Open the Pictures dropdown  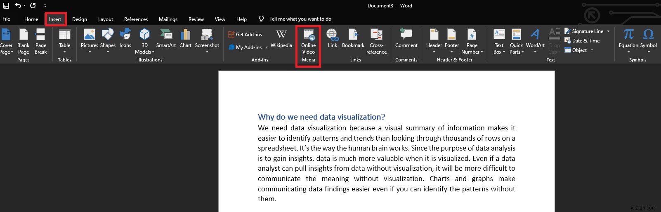click(x=90, y=41)
